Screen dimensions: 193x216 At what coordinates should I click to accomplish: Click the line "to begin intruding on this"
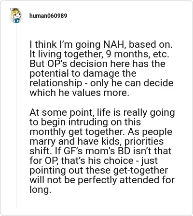coord(85,122)
